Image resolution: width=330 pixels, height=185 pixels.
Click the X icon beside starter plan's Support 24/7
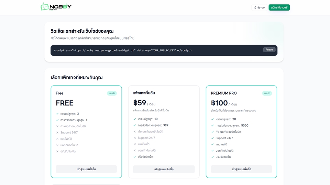coord(135,138)
